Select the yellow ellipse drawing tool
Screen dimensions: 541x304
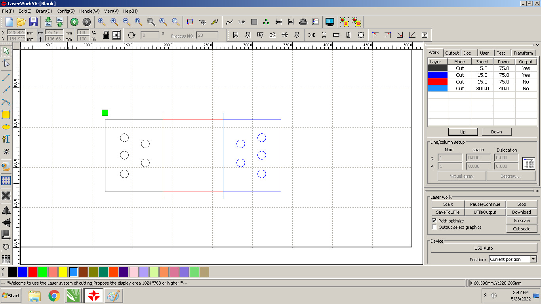6,127
